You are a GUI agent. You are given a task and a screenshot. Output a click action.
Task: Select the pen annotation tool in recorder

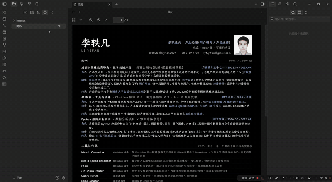pyautogui.click(x=276, y=178)
